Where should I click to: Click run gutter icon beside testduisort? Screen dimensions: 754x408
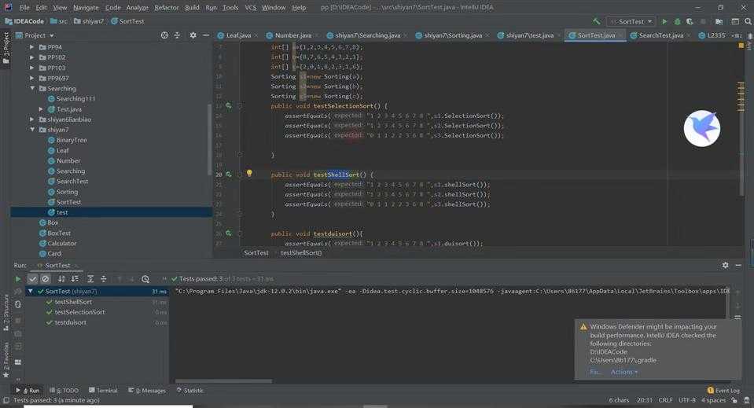click(x=229, y=233)
